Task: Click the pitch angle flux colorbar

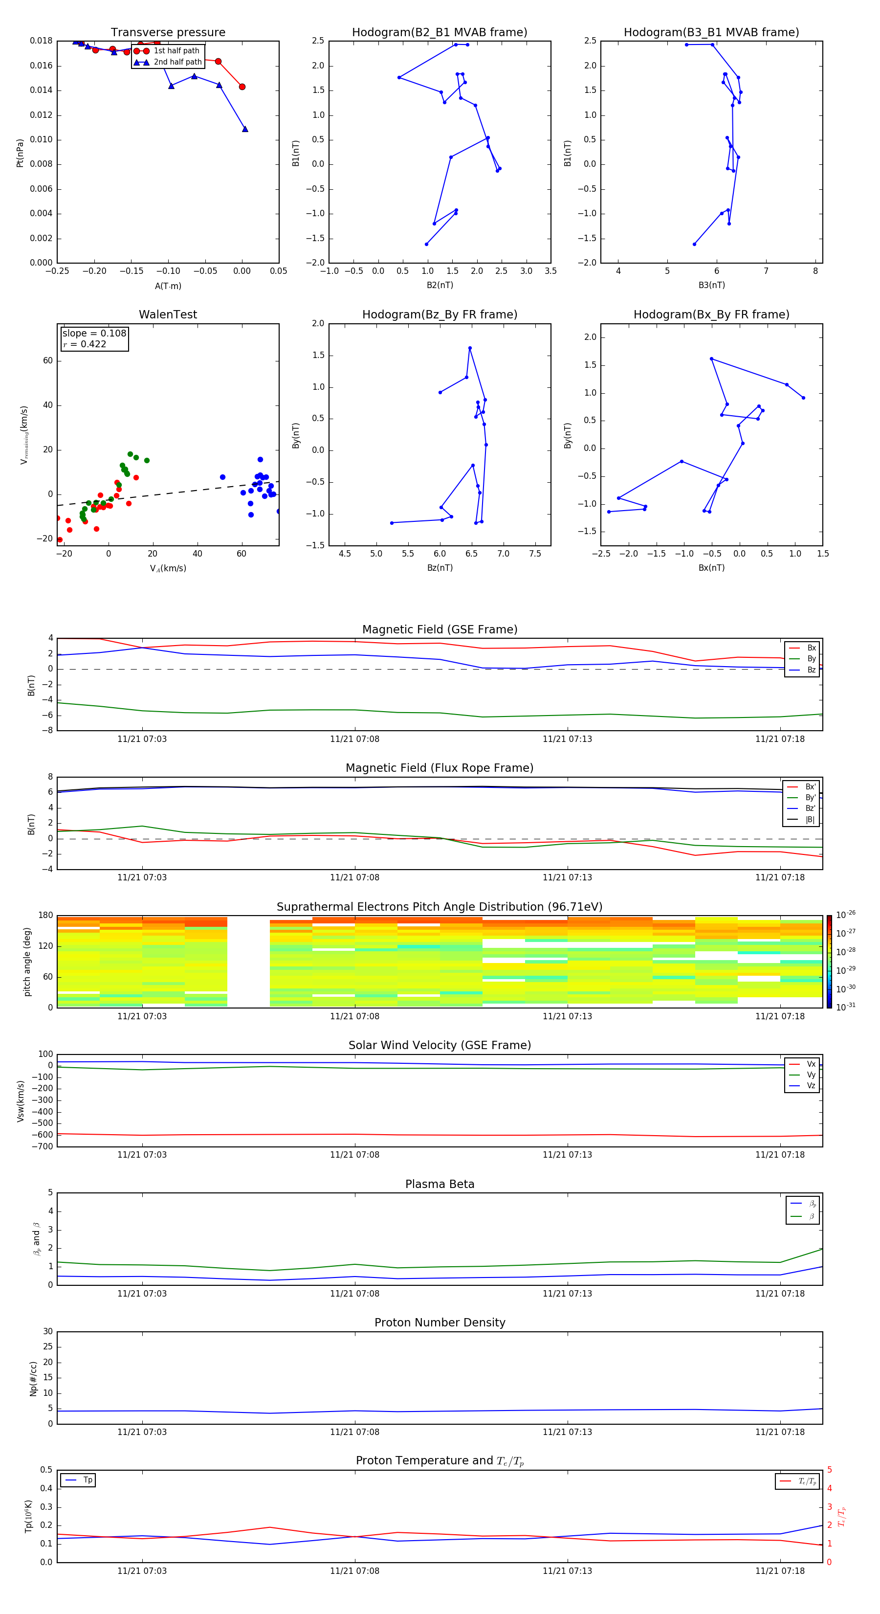Action: coord(829,962)
